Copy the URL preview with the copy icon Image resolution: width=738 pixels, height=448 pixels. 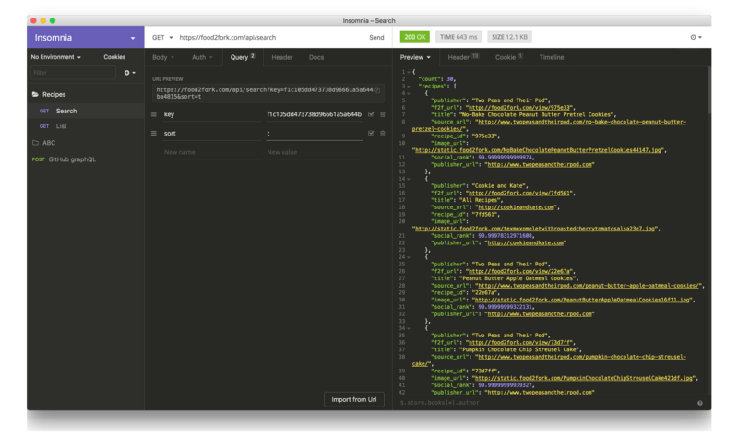pyautogui.click(x=376, y=90)
